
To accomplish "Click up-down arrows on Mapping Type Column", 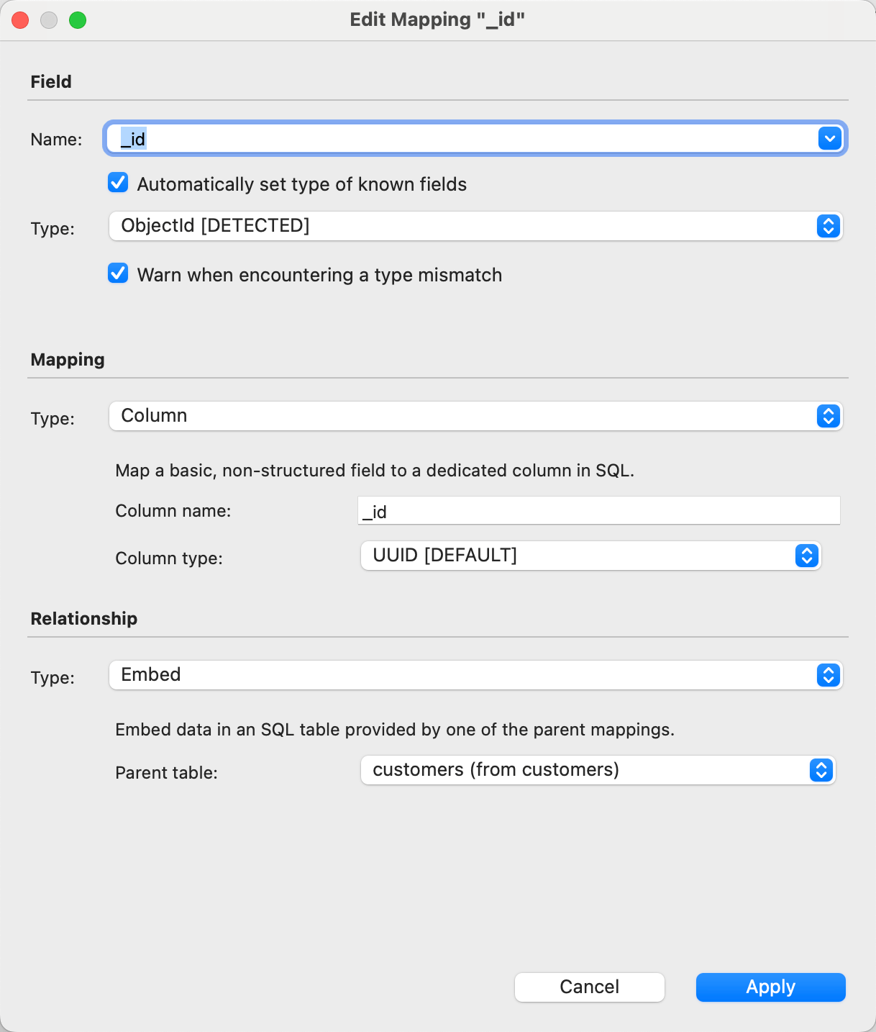I will coord(828,416).
